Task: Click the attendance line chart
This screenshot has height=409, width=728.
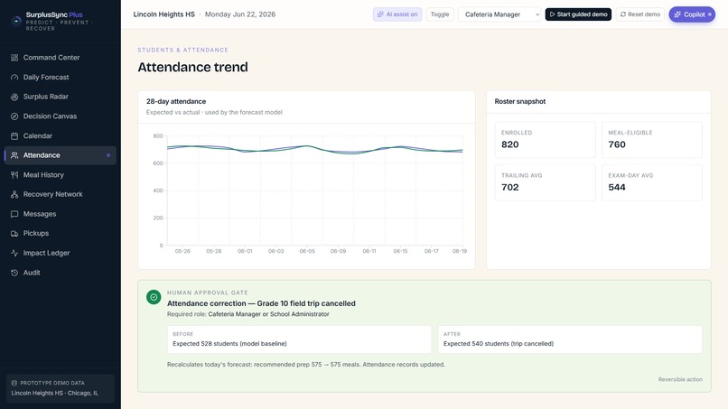Action: tap(315, 191)
